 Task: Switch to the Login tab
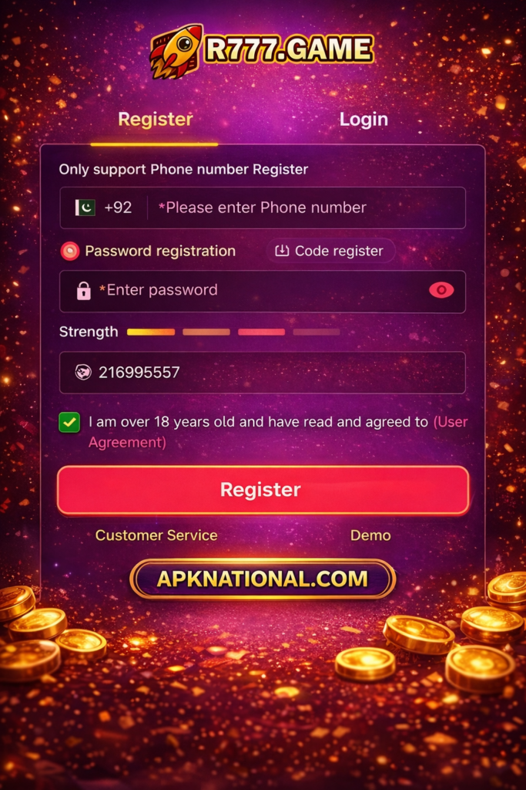pyautogui.click(x=364, y=120)
